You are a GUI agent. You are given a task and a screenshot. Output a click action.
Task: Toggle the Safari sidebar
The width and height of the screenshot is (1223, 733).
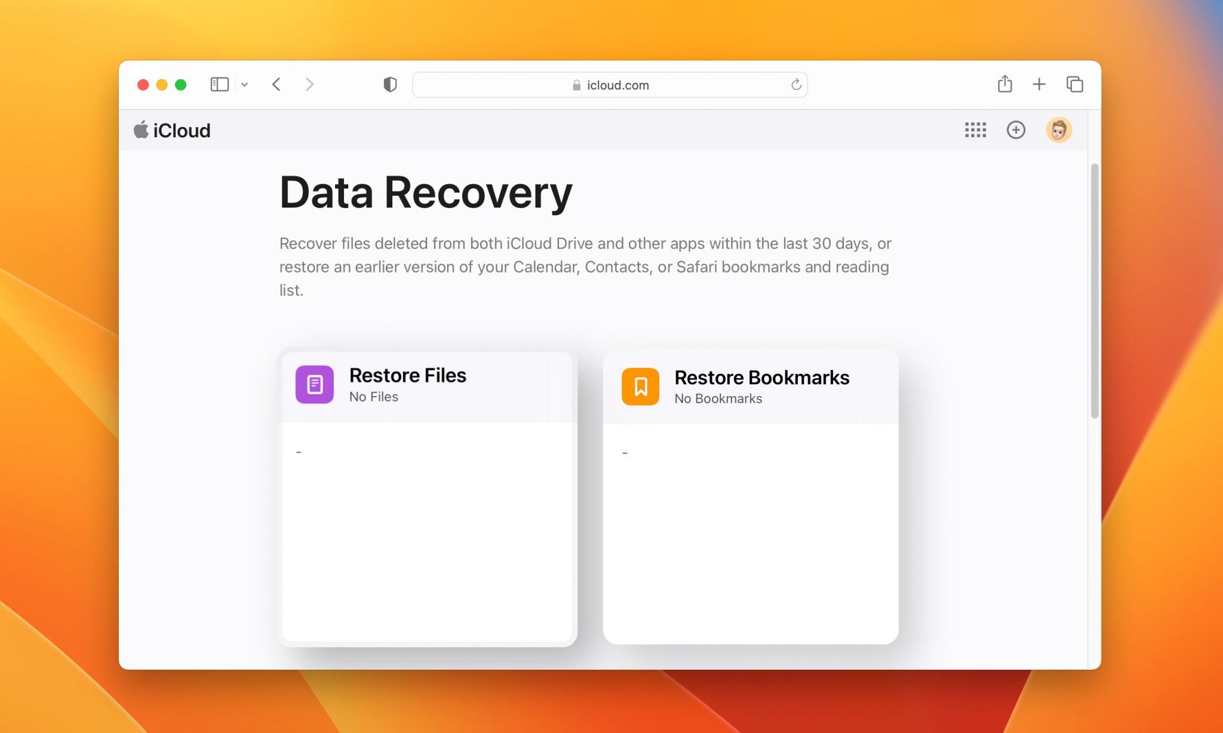point(219,84)
